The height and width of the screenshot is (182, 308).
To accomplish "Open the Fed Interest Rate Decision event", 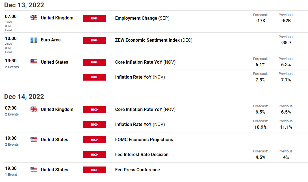I will pyautogui.click(x=142, y=155).
